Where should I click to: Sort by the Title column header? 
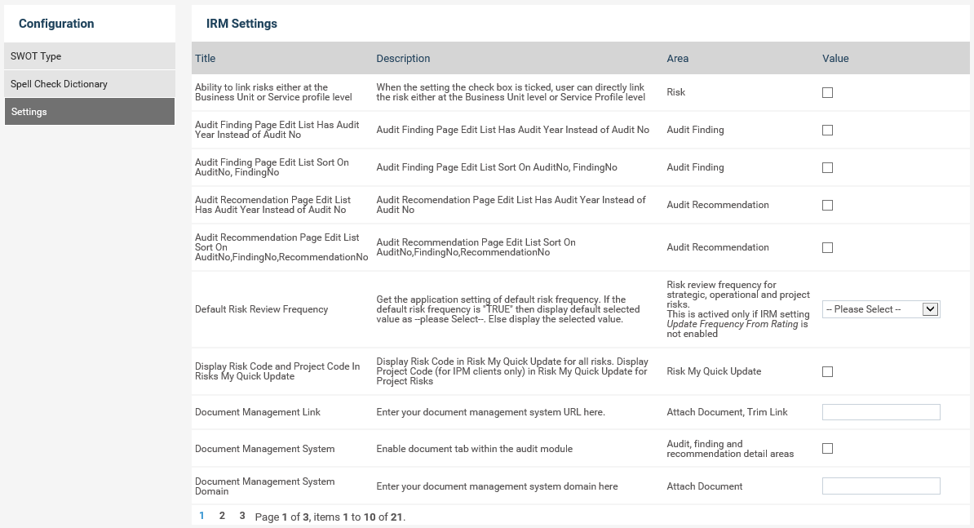pos(206,59)
